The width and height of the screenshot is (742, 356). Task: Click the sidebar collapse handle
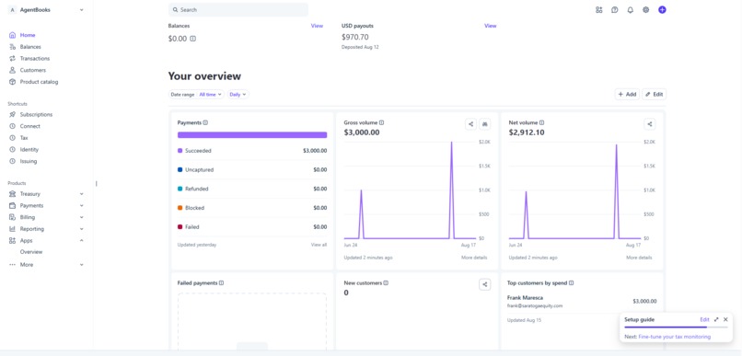tap(96, 183)
